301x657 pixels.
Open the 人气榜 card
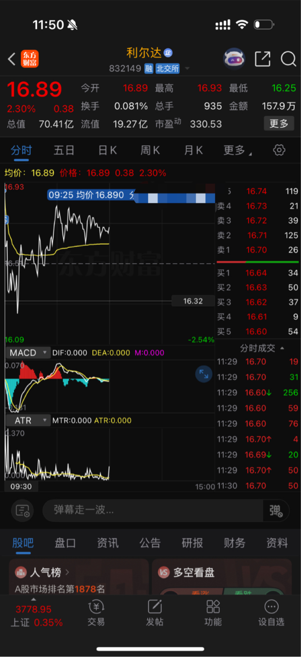pos(78,577)
